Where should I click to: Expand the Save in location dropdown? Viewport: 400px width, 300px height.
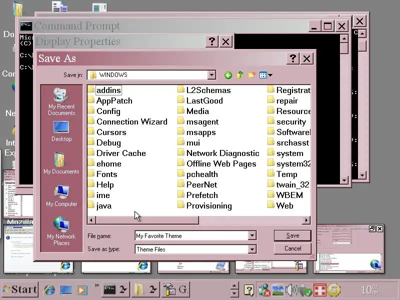point(211,75)
